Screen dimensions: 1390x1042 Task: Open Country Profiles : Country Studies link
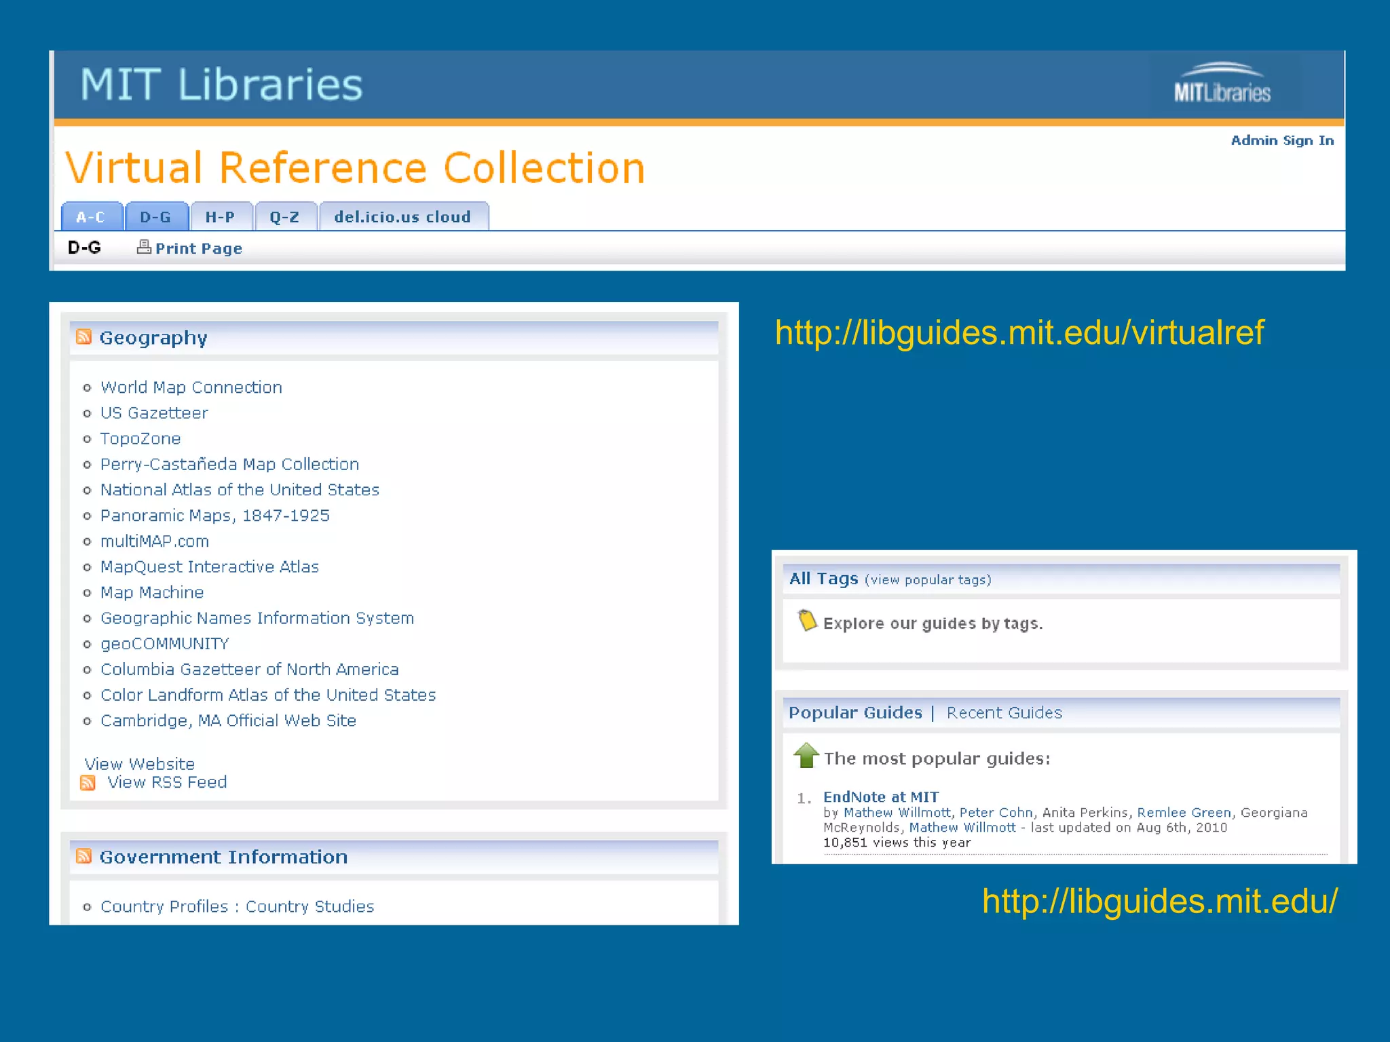[x=237, y=907]
